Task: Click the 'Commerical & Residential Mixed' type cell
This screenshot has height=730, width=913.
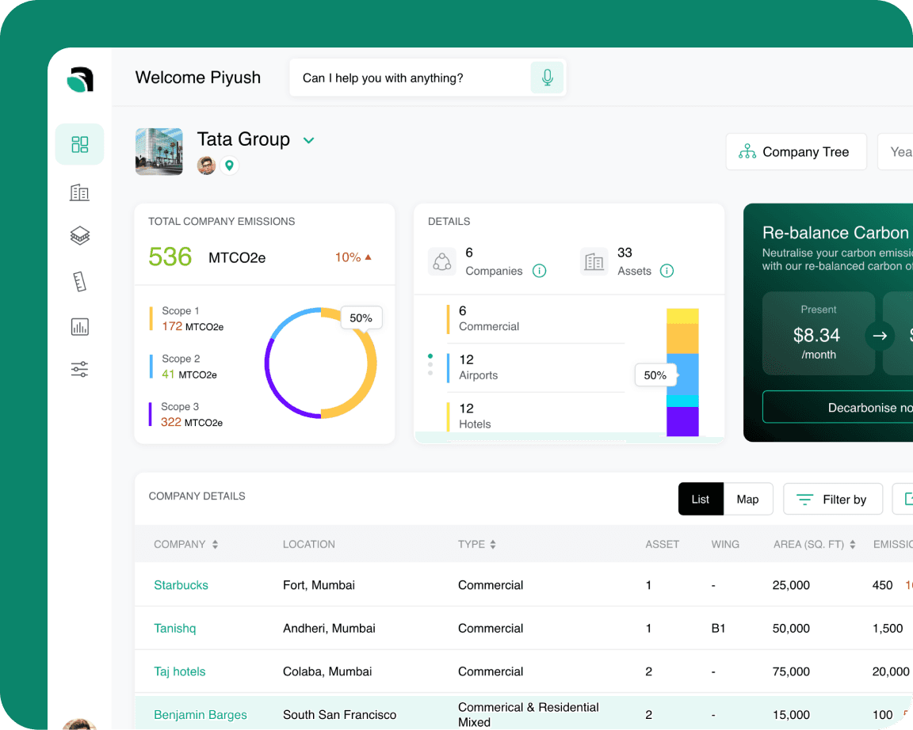Action: coord(529,714)
